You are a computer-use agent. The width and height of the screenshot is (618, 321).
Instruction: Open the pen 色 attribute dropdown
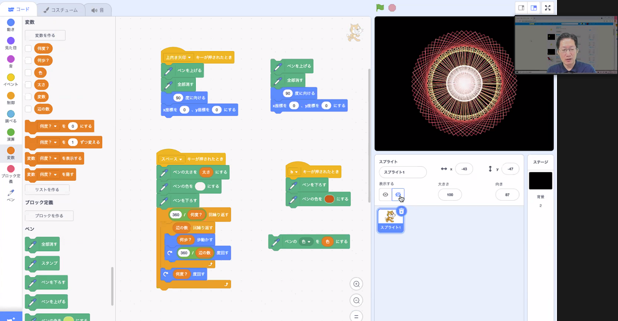tap(306, 242)
